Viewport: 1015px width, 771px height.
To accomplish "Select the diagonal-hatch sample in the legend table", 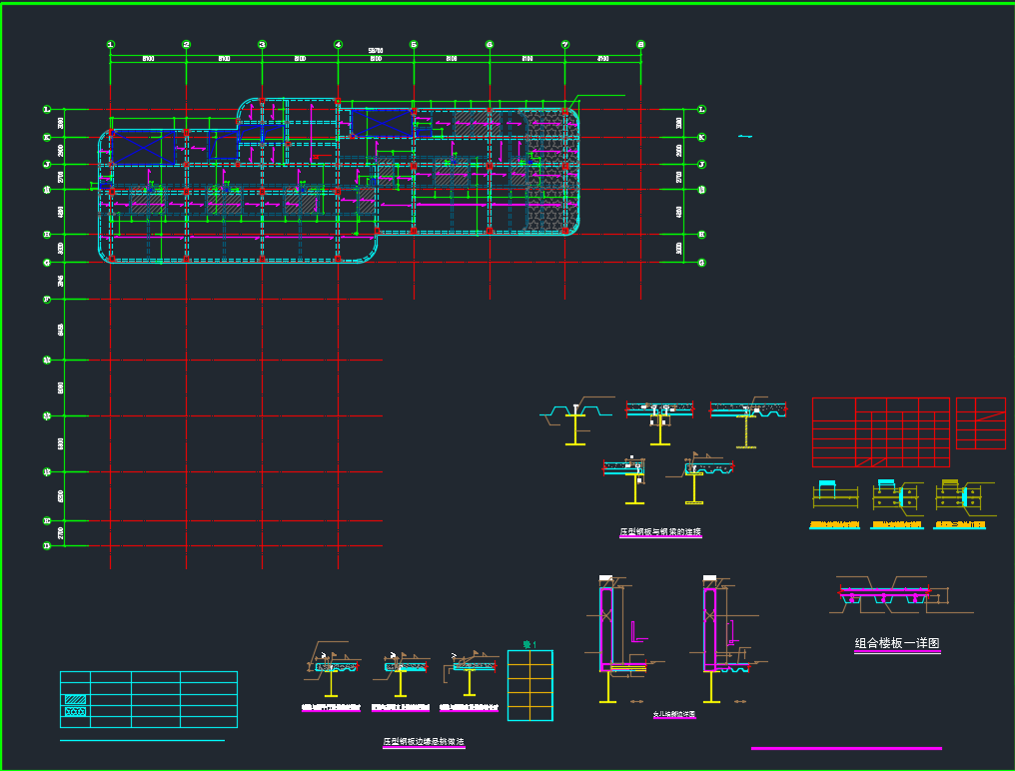I will click(75, 700).
